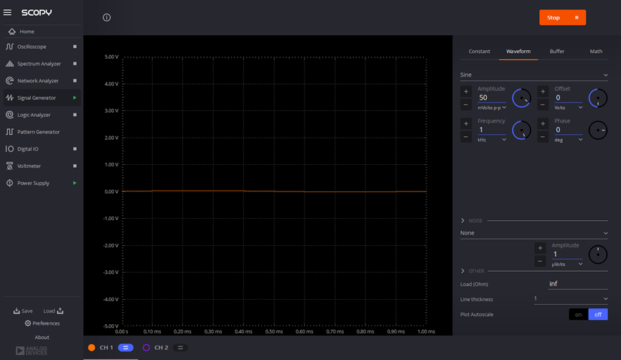Toggle Digital IO run/stop square

75,148
